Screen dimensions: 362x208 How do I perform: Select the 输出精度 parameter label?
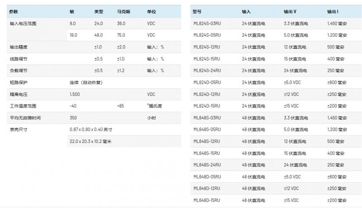point(19,47)
